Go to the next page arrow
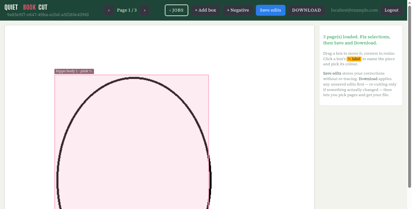This screenshot has width=412, height=209. [145, 10]
